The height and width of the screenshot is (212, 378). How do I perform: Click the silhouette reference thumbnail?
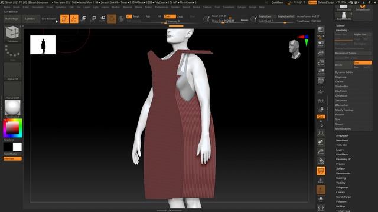point(43,45)
